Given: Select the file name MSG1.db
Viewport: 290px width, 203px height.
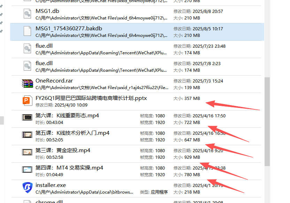Looking at the screenshot, I should click(x=47, y=11).
